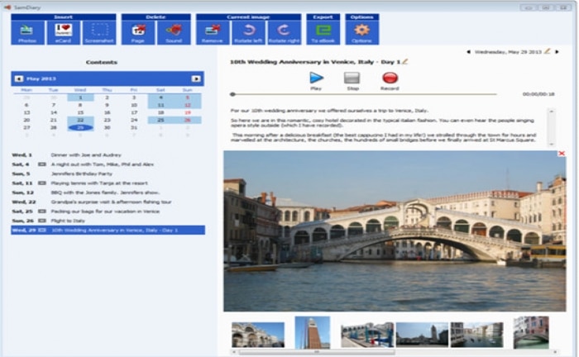
Task: Insert an eCard into the entry
Action: [x=64, y=31]
